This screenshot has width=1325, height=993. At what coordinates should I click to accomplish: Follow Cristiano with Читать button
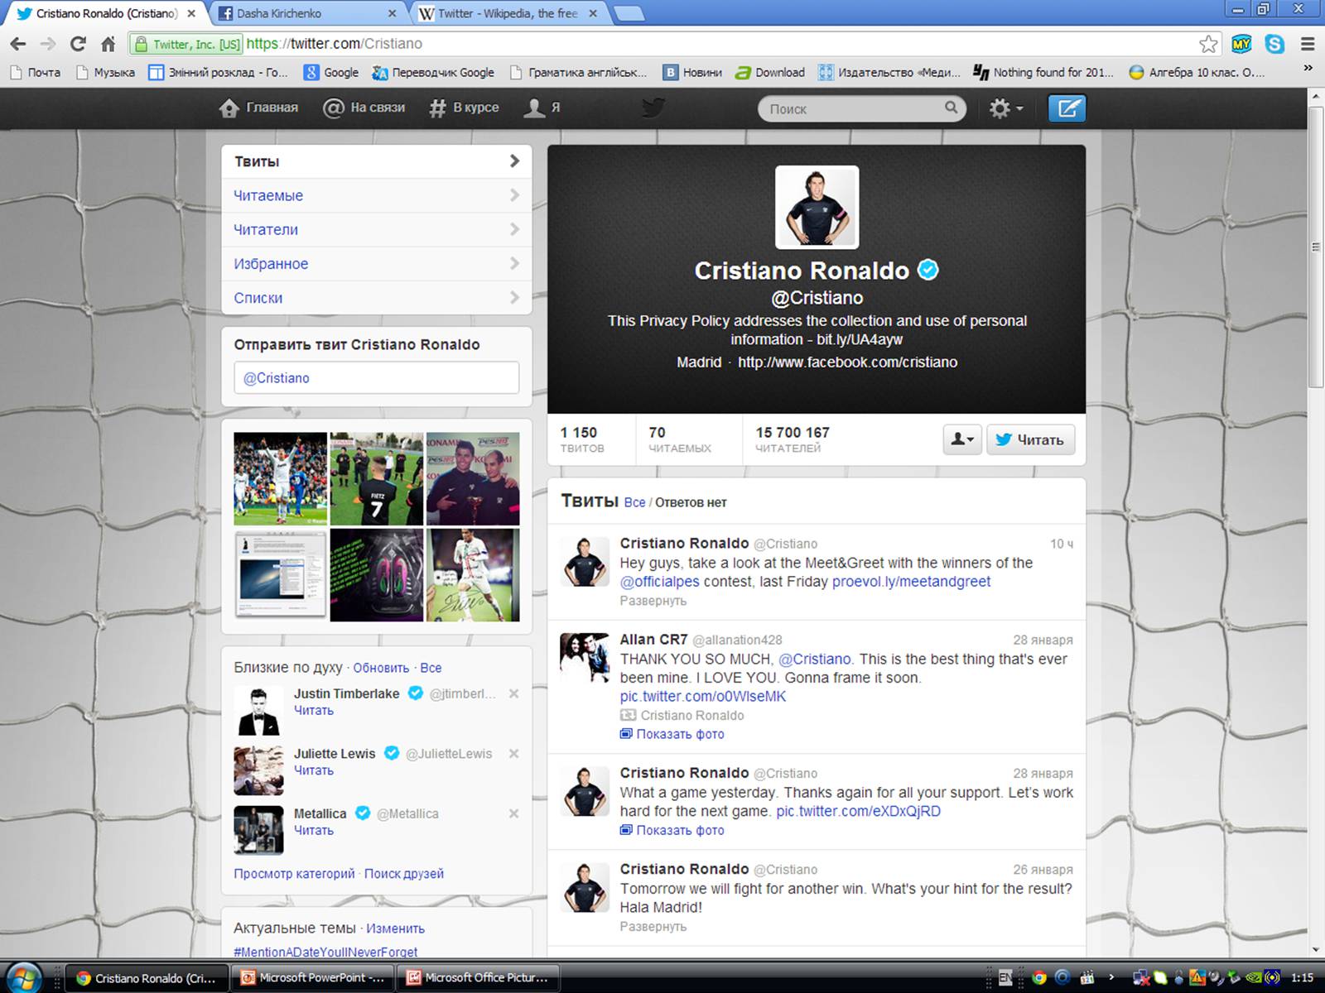click(x=1030, y=439)
